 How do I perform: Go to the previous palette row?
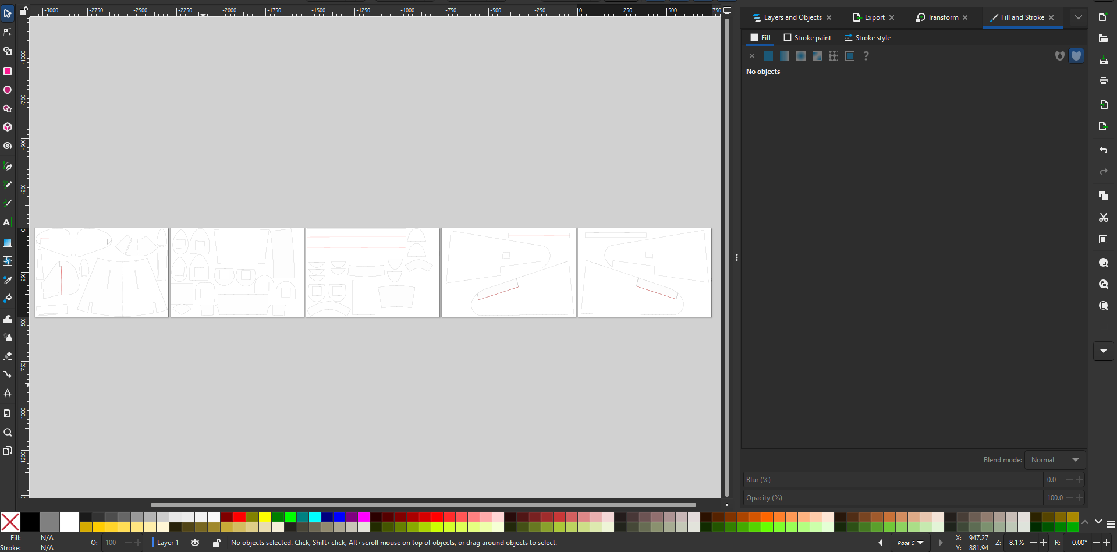1085,522
